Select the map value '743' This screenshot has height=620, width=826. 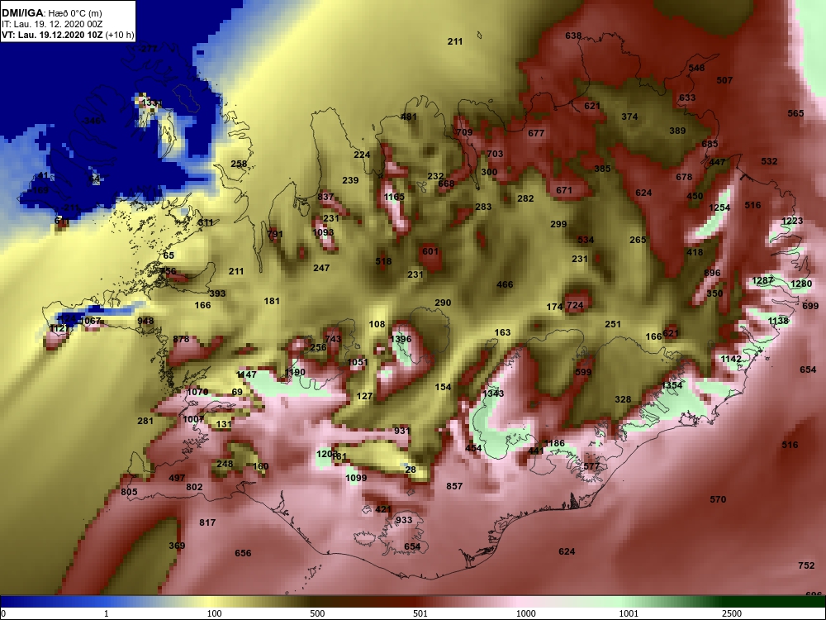pos(333,340)
